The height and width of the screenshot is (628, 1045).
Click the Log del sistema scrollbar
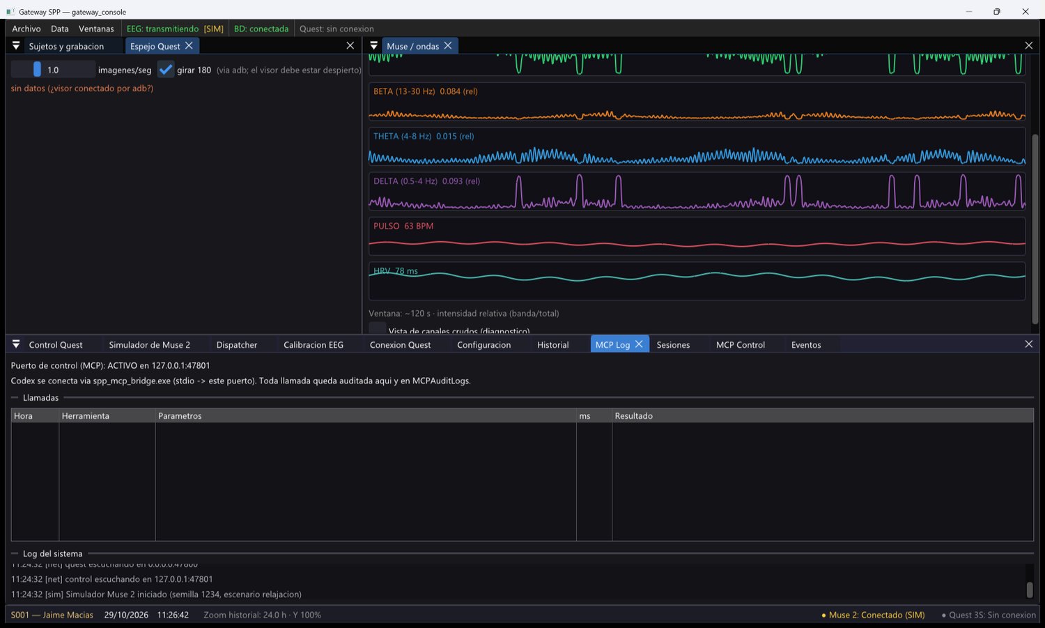tap(1030, 590)
